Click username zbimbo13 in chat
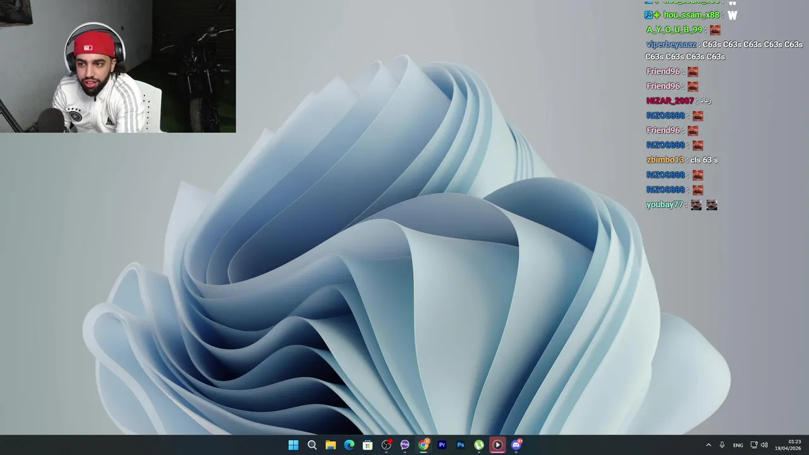 pos(665,160)
